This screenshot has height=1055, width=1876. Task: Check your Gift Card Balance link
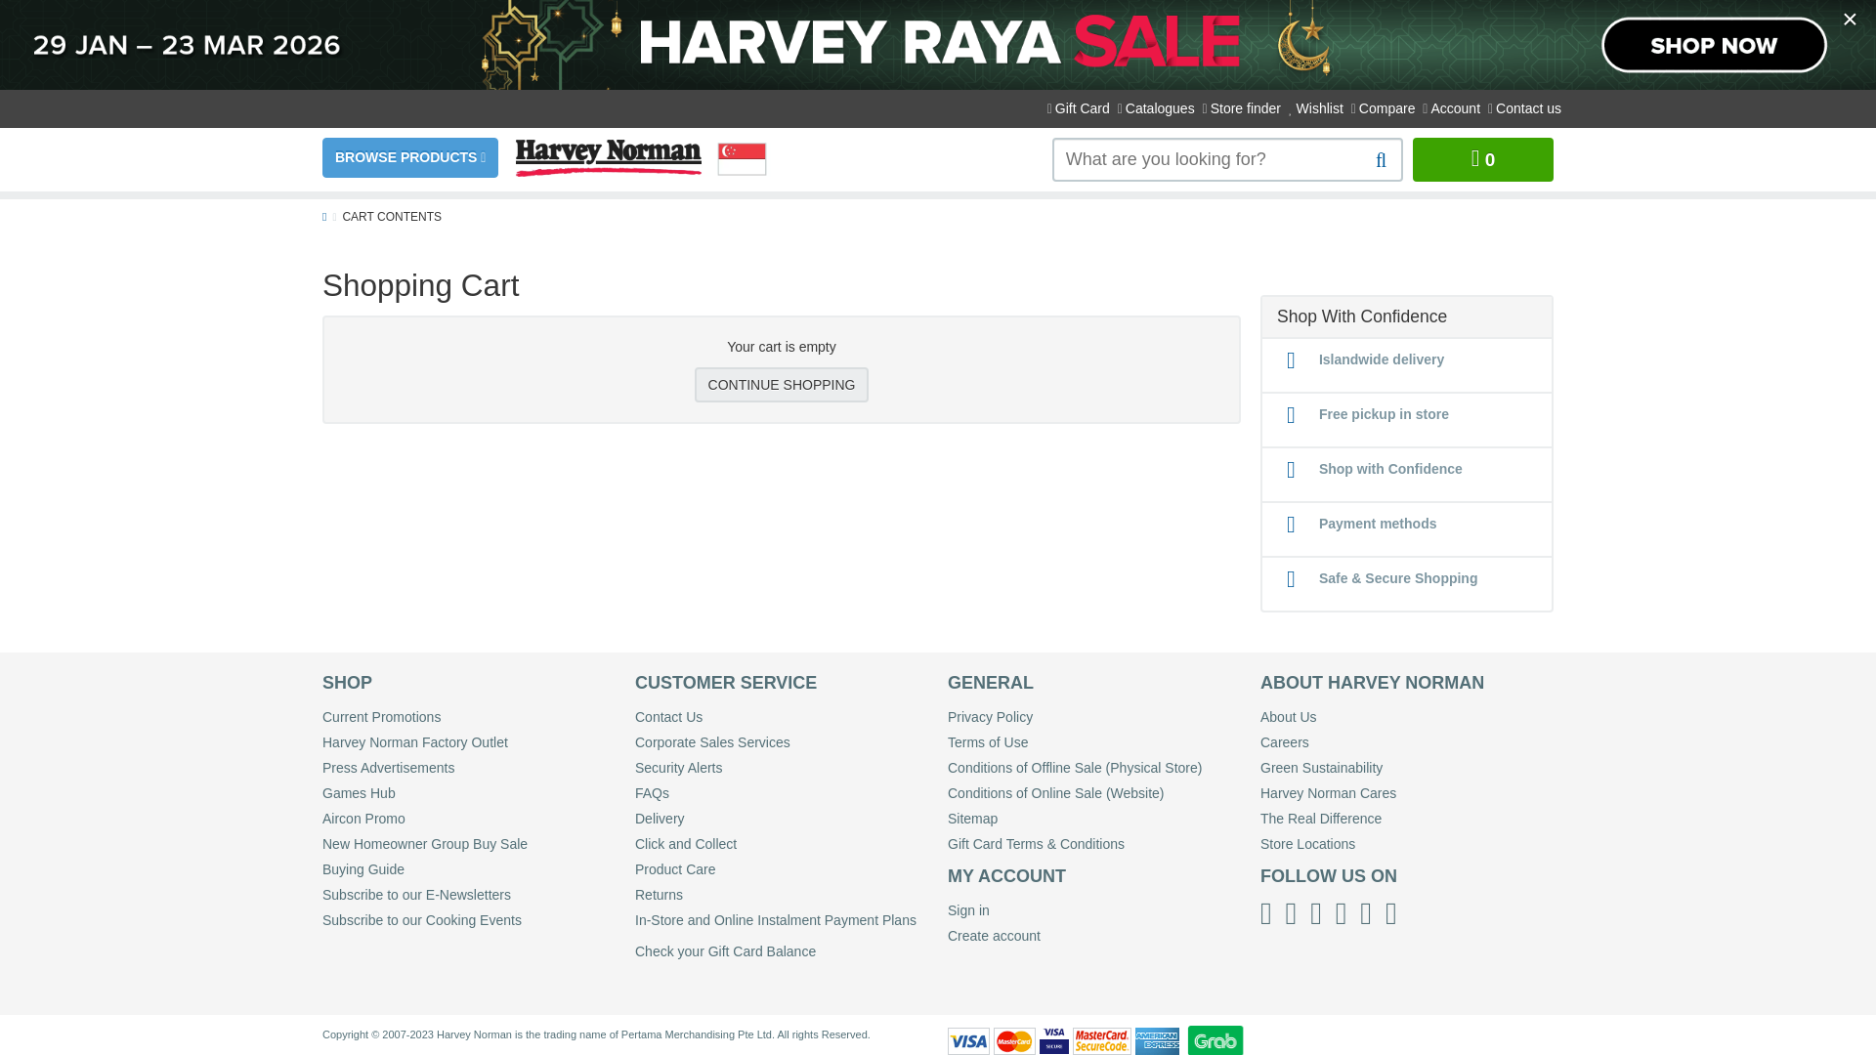coord(725,951)
